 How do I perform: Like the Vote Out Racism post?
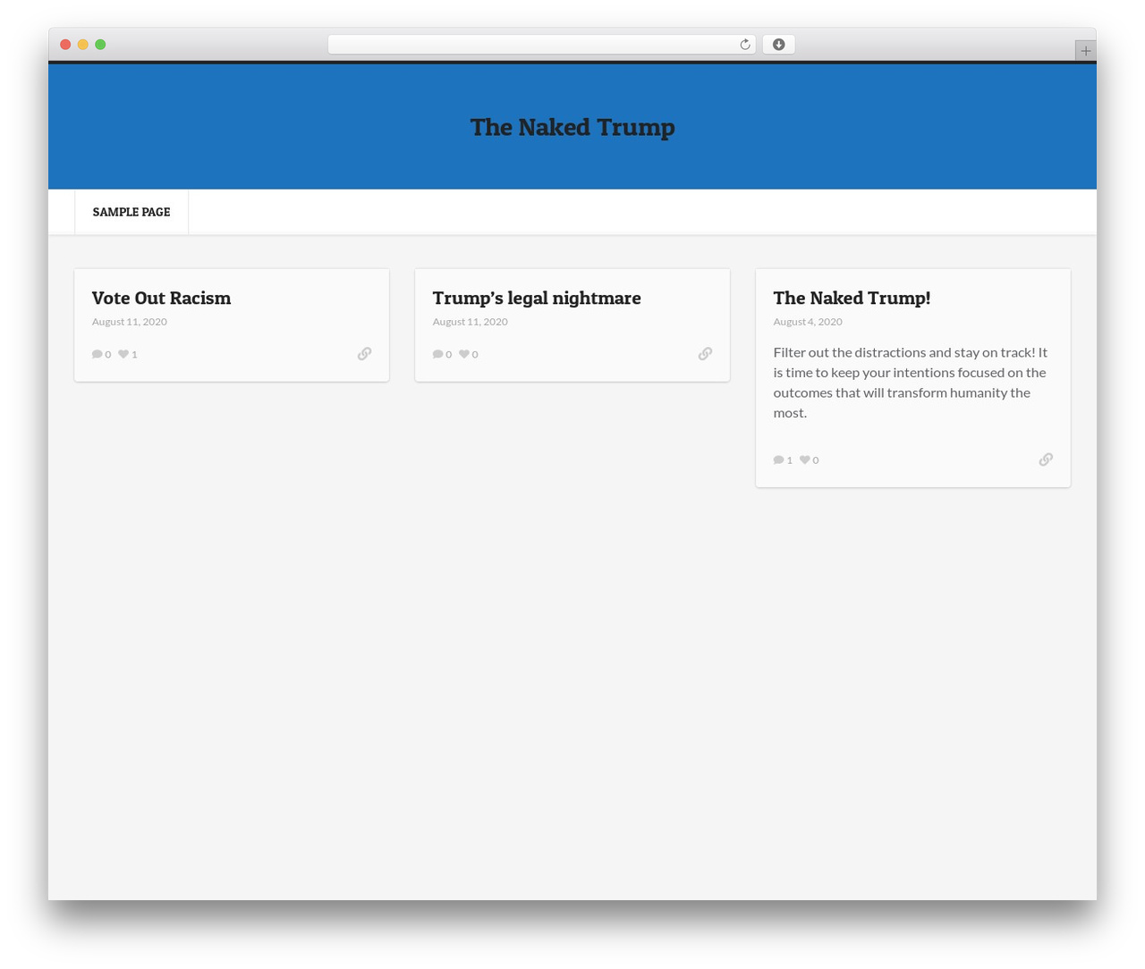[x=123, y=354]
